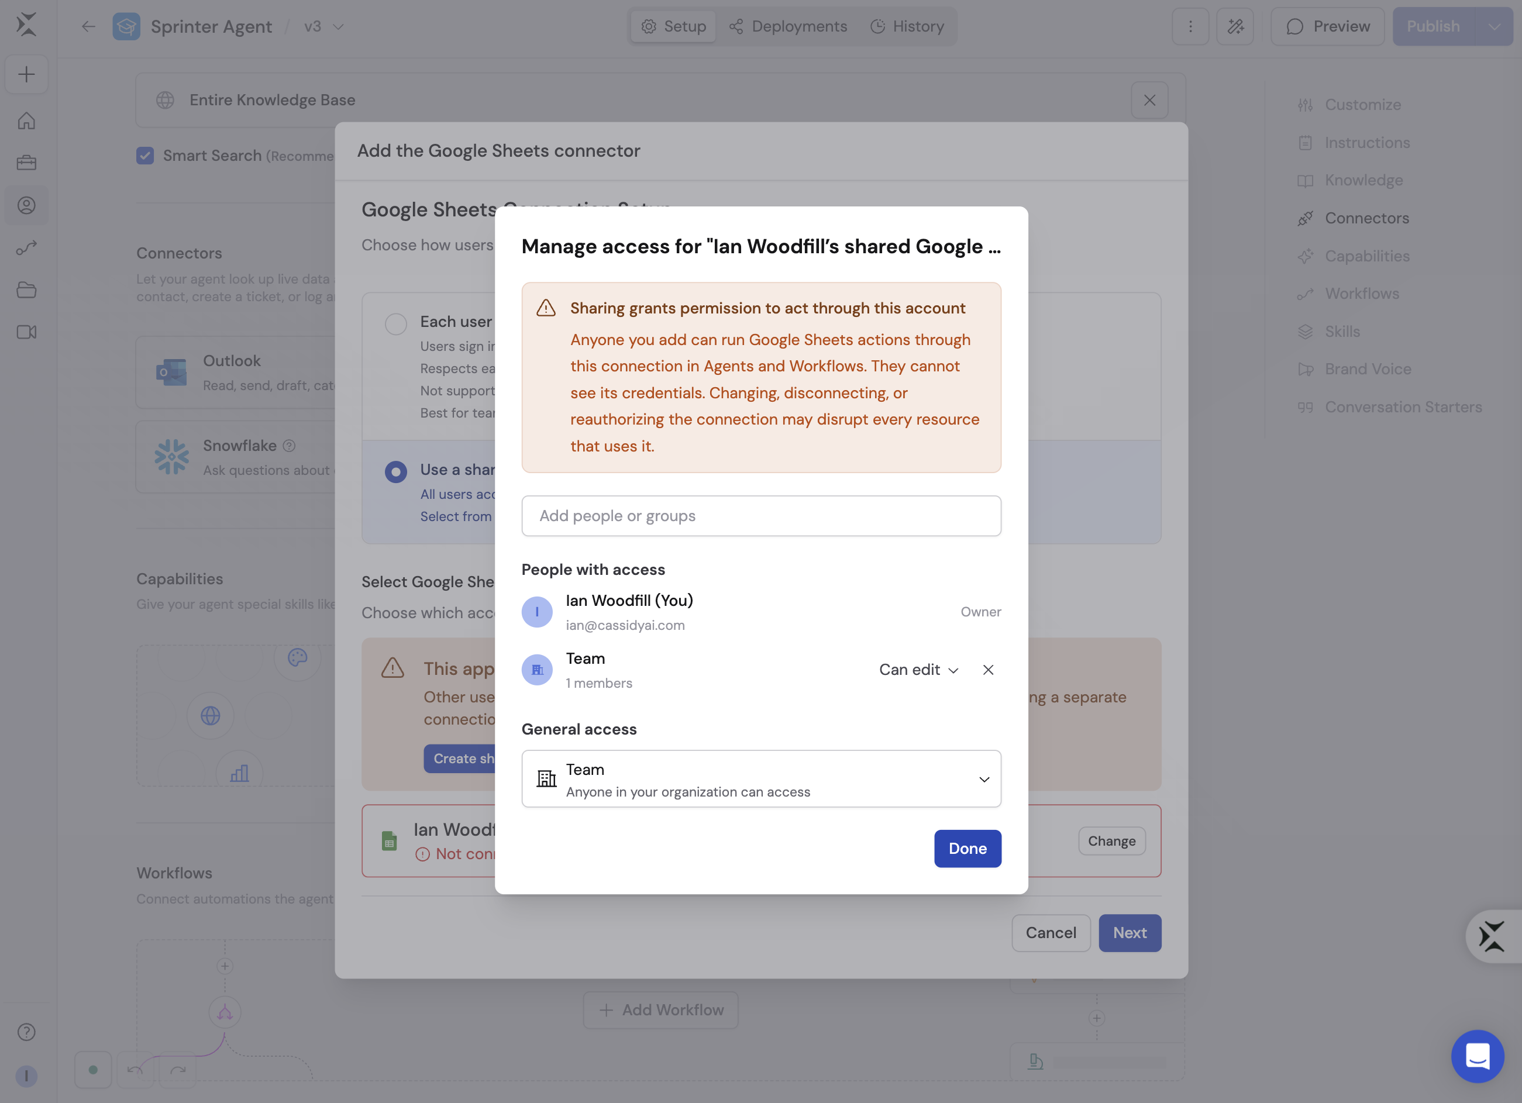Screen dimensions: 1522x1103
Task: Jump to Skills in the right menu
Action: pos(1329,332)
